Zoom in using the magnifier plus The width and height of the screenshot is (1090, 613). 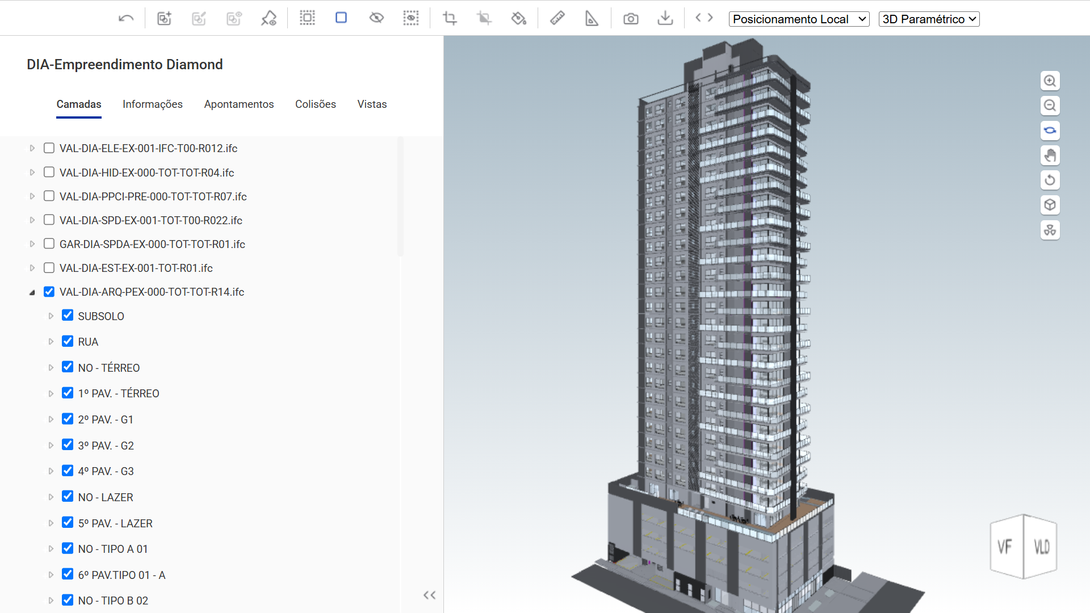click(1050, 81)
